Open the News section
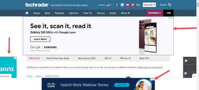 point(37,13)
